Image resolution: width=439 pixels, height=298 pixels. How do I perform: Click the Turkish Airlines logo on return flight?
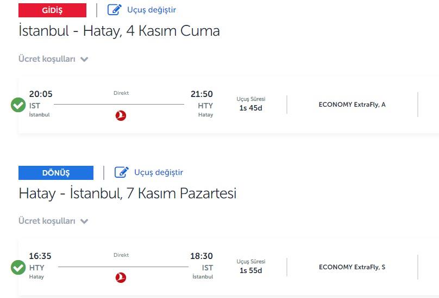(121, 277)
